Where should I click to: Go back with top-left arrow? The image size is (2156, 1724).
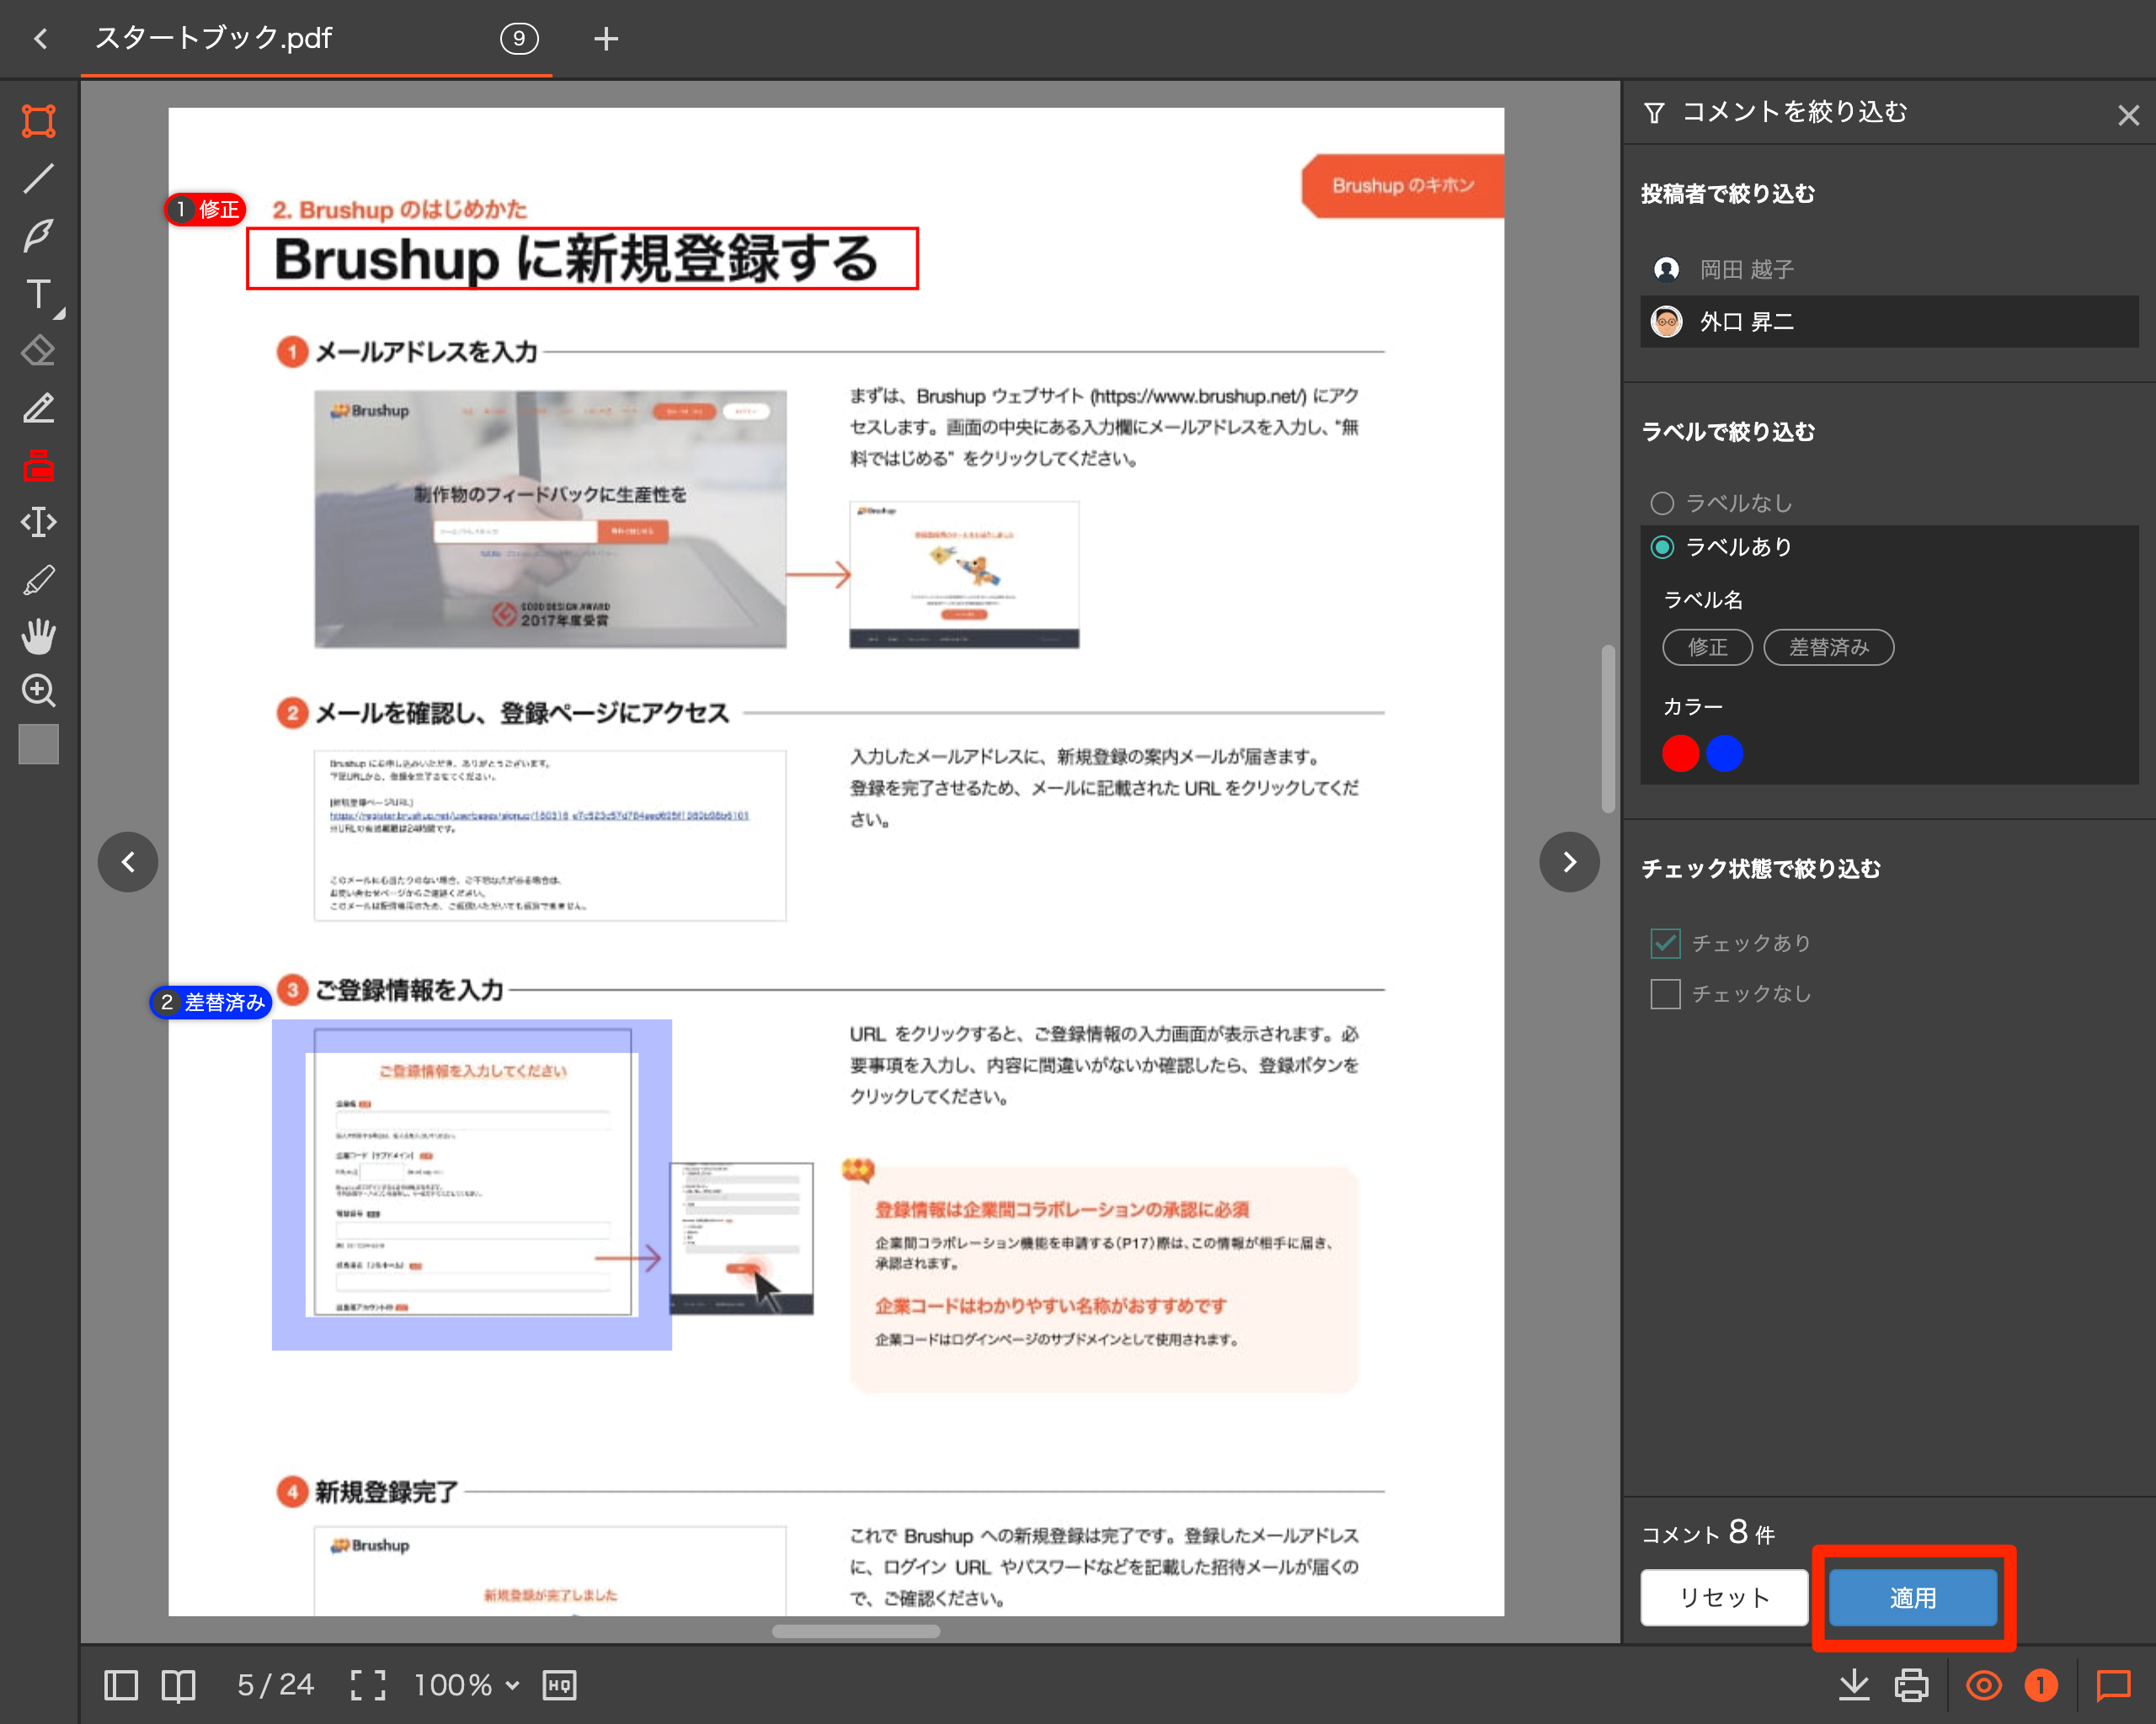pyautogui.click(x=40, y=39)
